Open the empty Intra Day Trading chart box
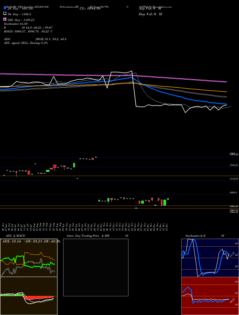 point(96,267)
